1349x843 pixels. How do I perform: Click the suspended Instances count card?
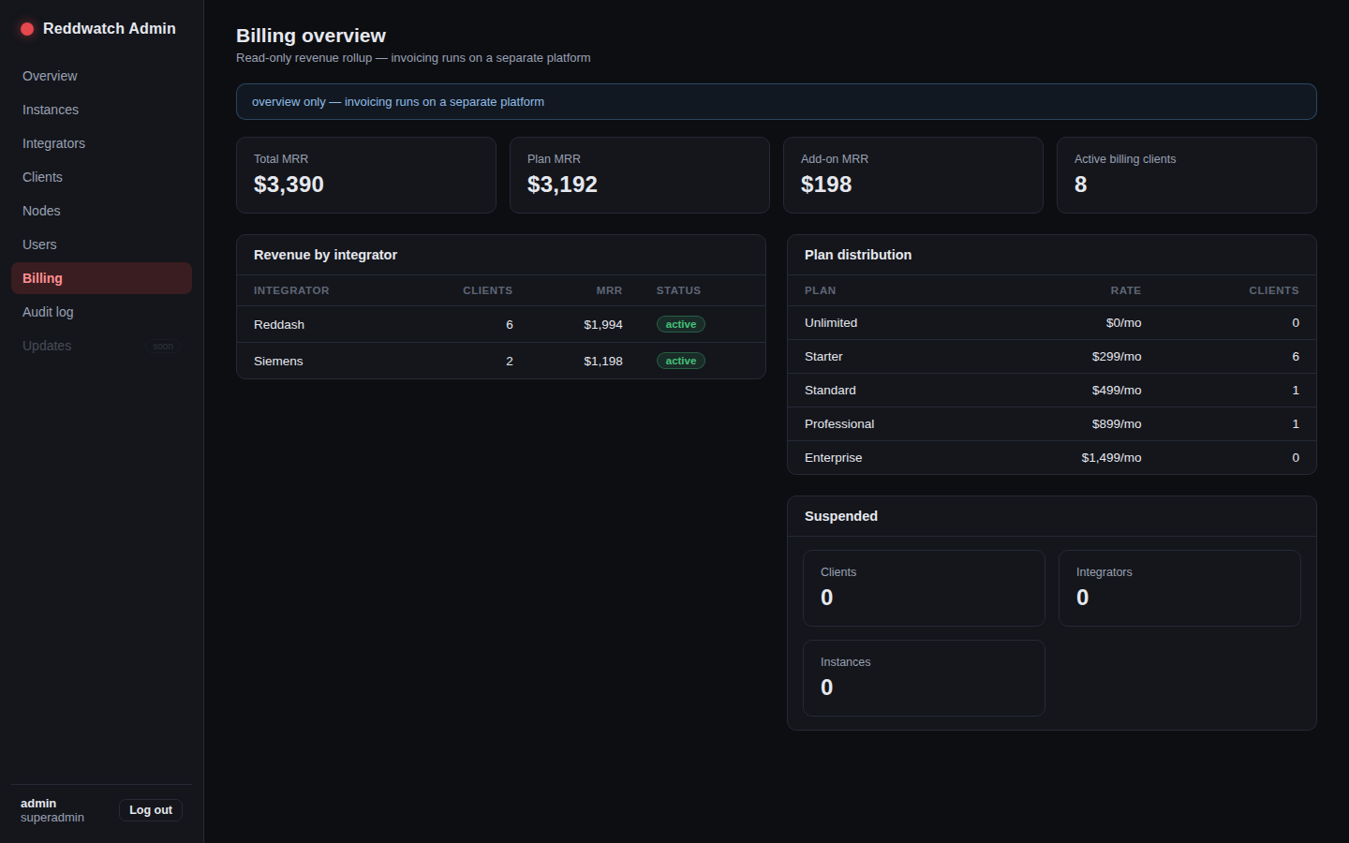pyautogui.click(x=924, y=678)
